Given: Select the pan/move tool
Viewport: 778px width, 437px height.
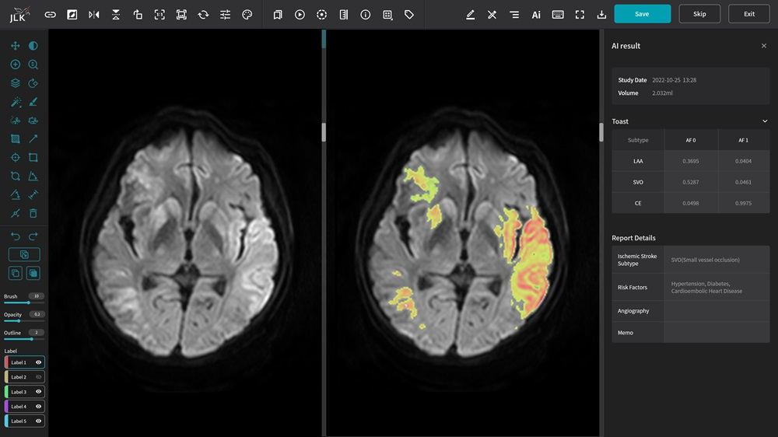Looking at the screenshot, I should pos(15,46).
